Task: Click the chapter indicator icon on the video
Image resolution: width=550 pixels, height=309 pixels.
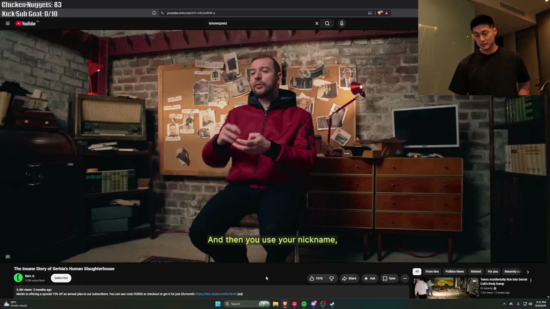Action: 7,257
